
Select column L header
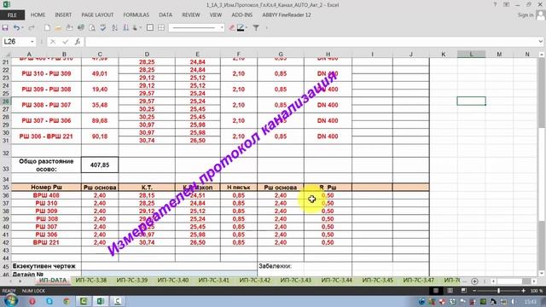tap(471, 55)
